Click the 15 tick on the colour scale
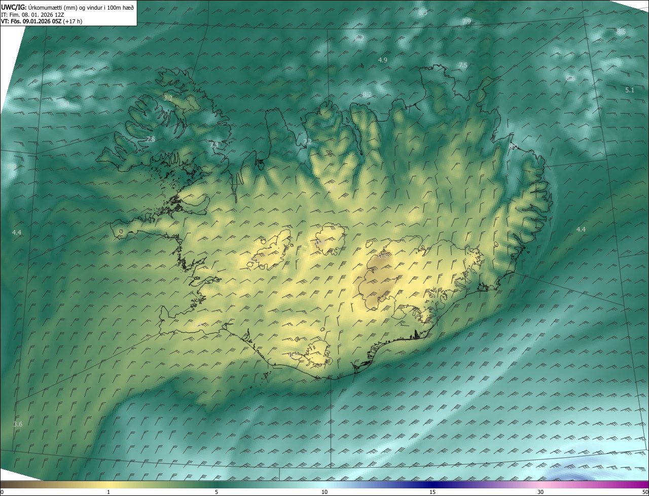 click(x=432, y=492)
